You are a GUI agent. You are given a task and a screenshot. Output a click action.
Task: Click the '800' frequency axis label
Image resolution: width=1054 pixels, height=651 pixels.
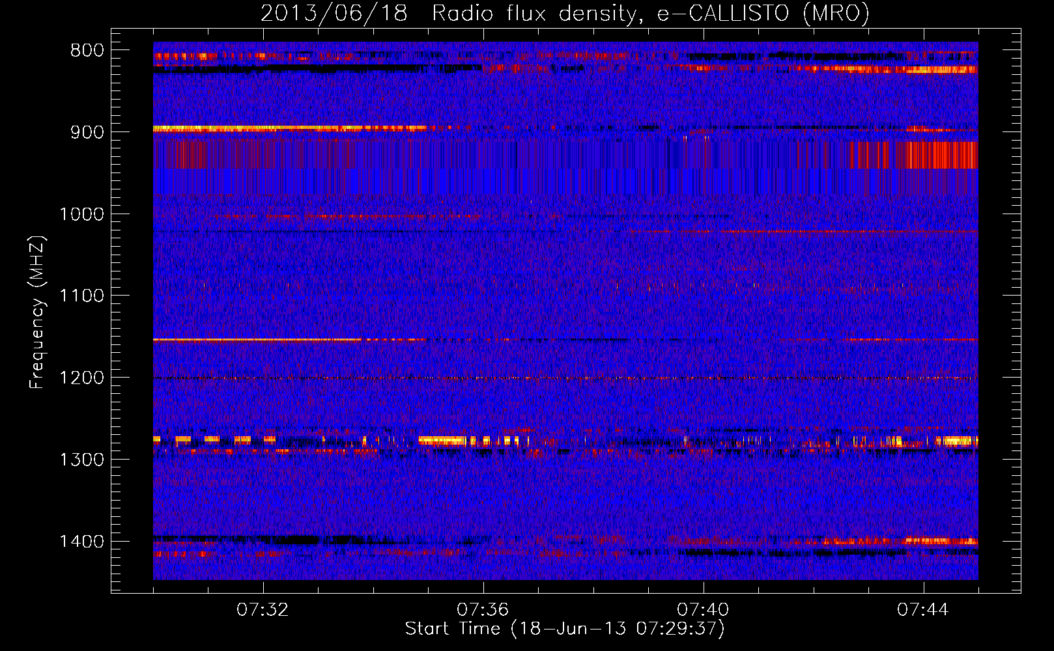(x=87, y=51)
